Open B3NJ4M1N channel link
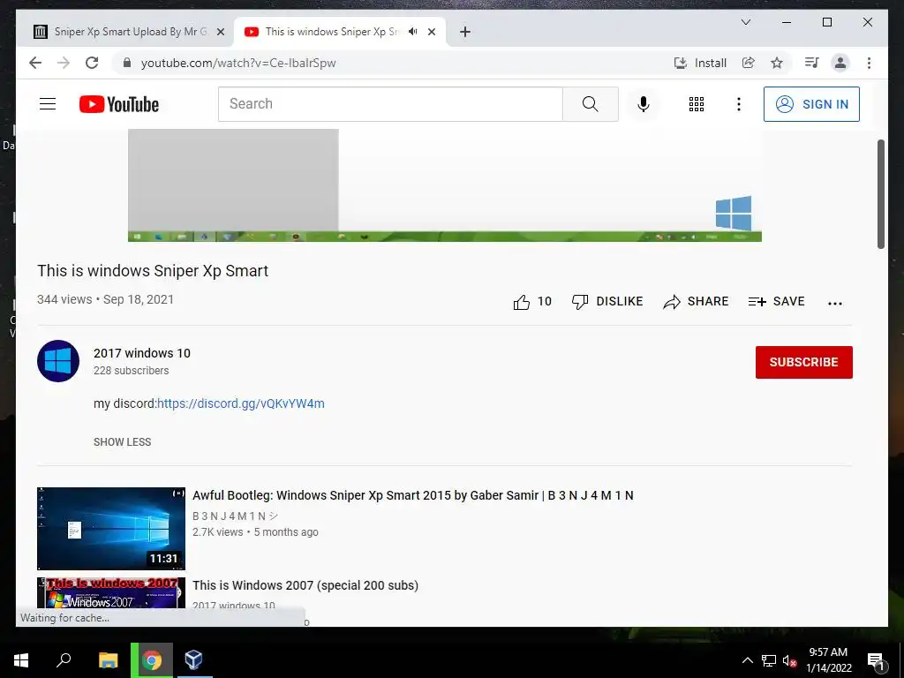The image size is (904, 678). point(235,516)
